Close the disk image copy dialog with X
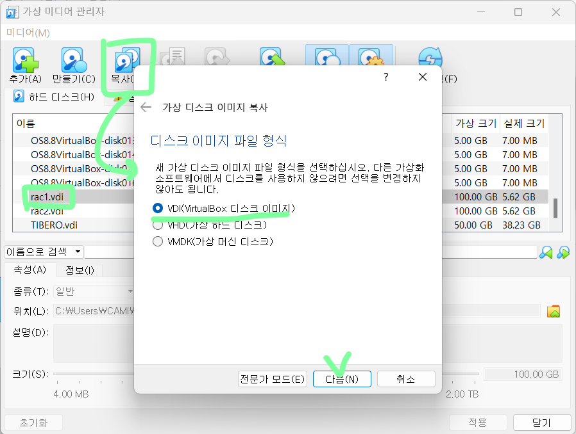The height and width of the screenshot is (434, 576). pyautogui.click(x=423, y=77)
